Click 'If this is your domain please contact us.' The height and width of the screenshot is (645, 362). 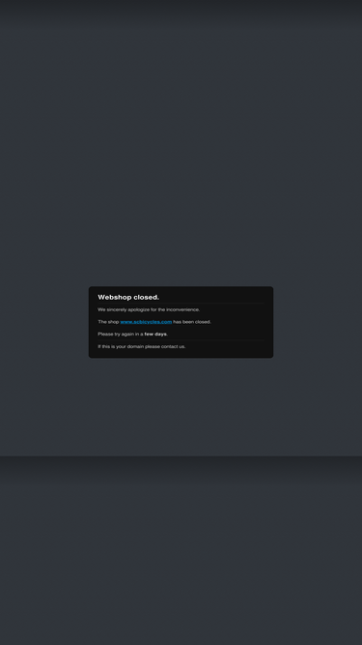[x=142, y=346]
